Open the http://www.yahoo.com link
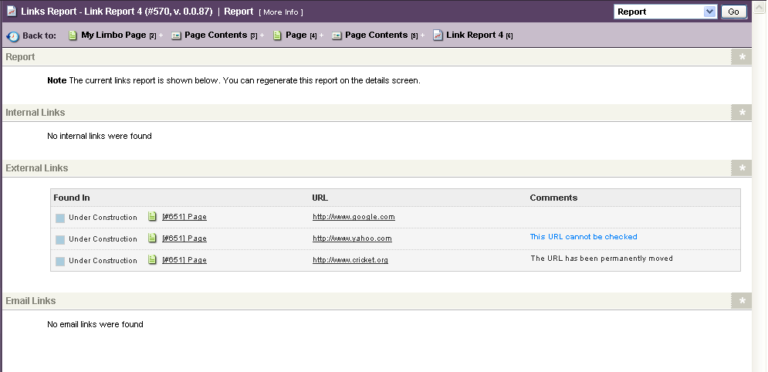Screen dimensions: 768x372 [x=352, y=238]
